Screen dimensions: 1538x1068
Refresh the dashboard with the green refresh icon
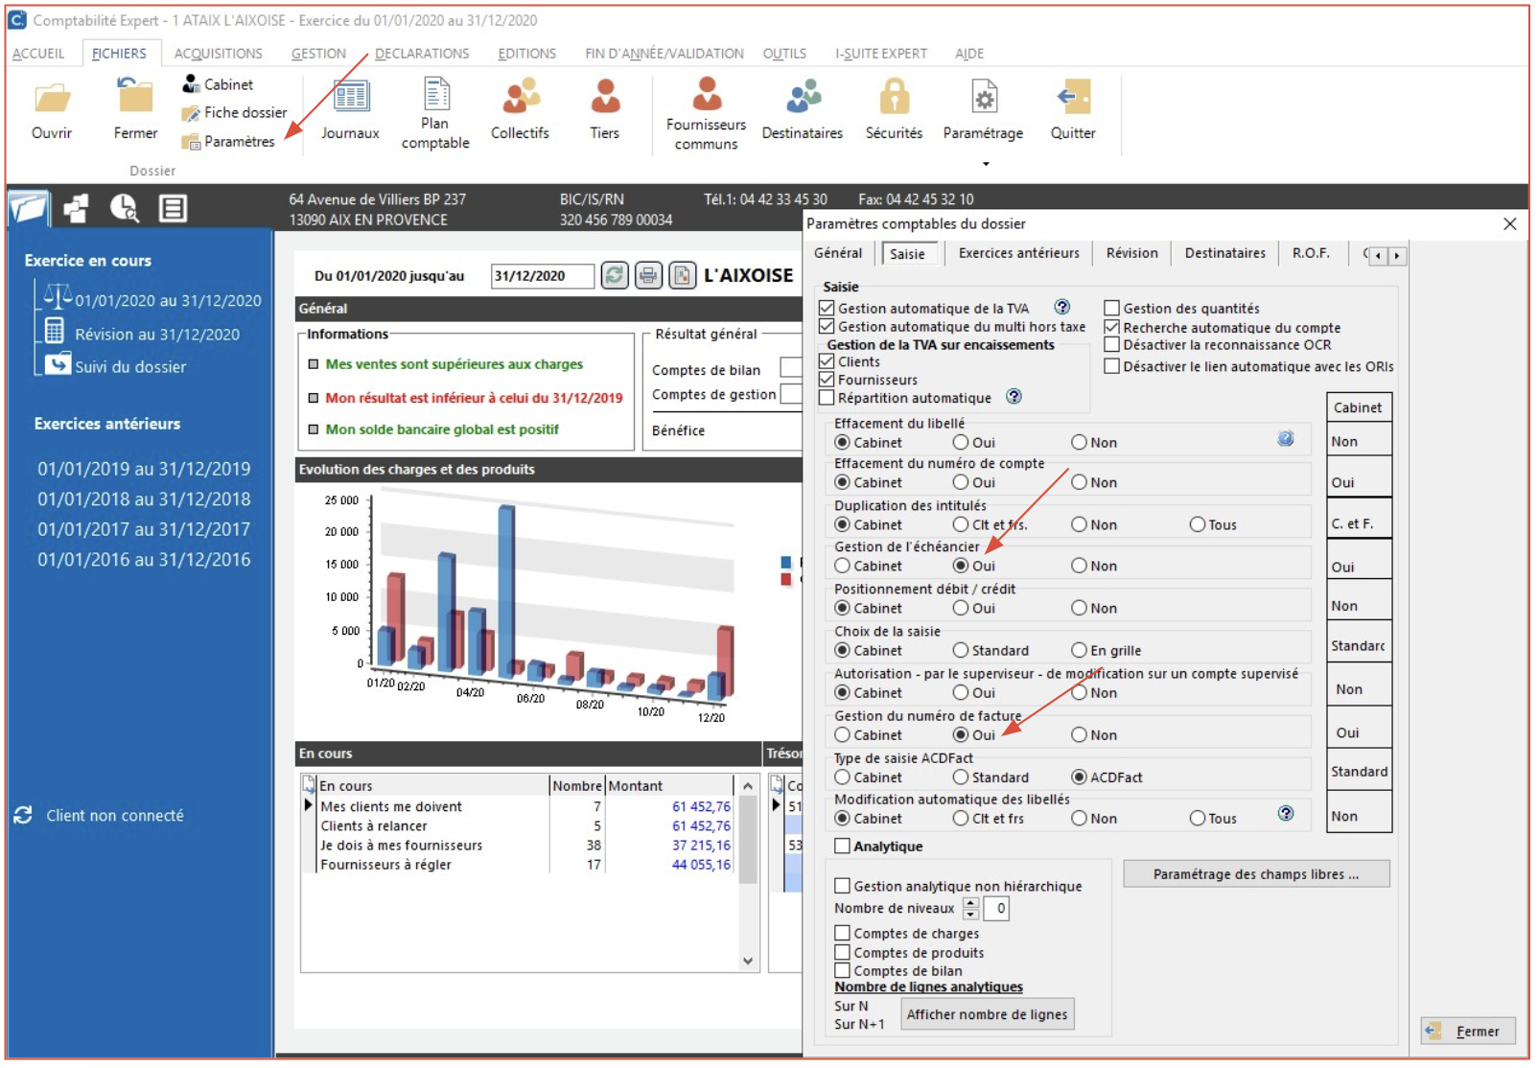(x=615, y=276)
